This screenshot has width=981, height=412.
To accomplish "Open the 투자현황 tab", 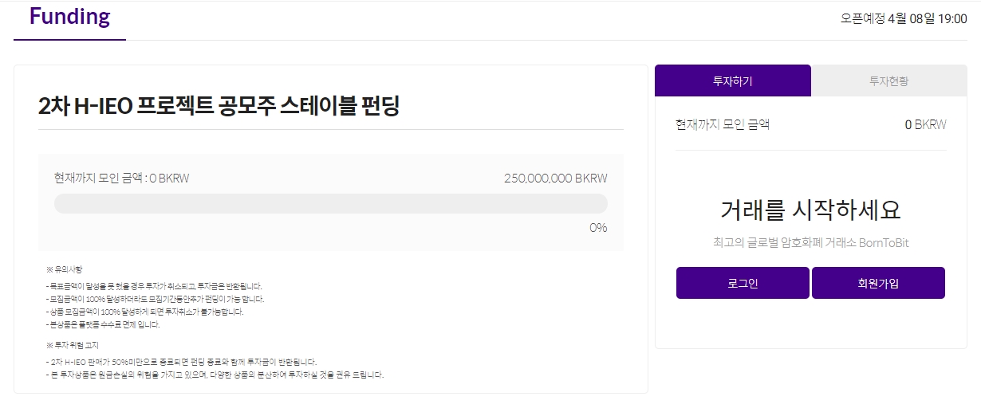I will click(x=888, y=81).
